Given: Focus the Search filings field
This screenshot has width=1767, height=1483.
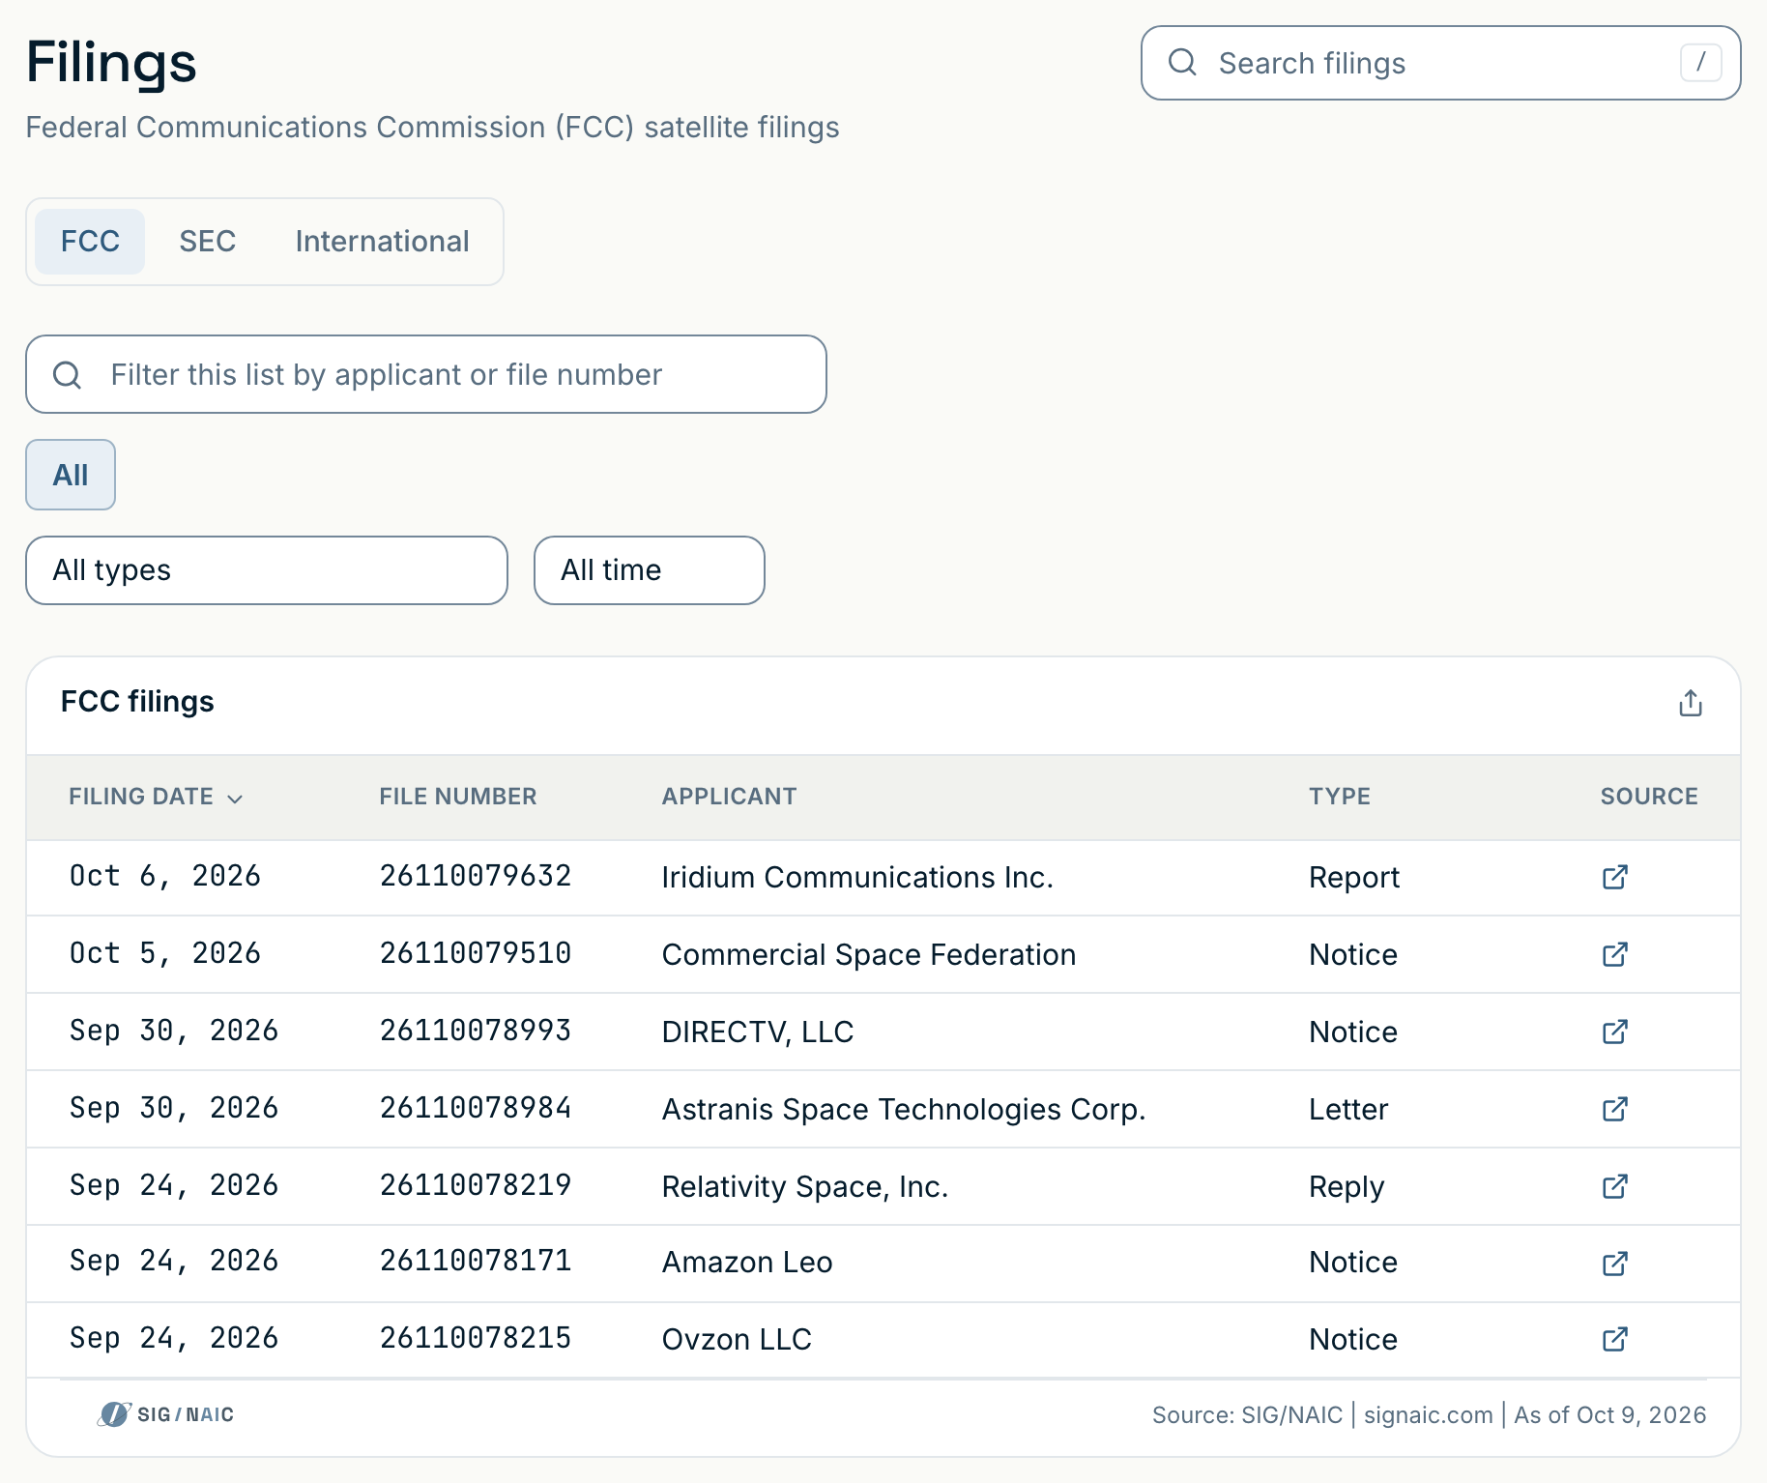Looking at the screenshot, I should coord(1440,63).
